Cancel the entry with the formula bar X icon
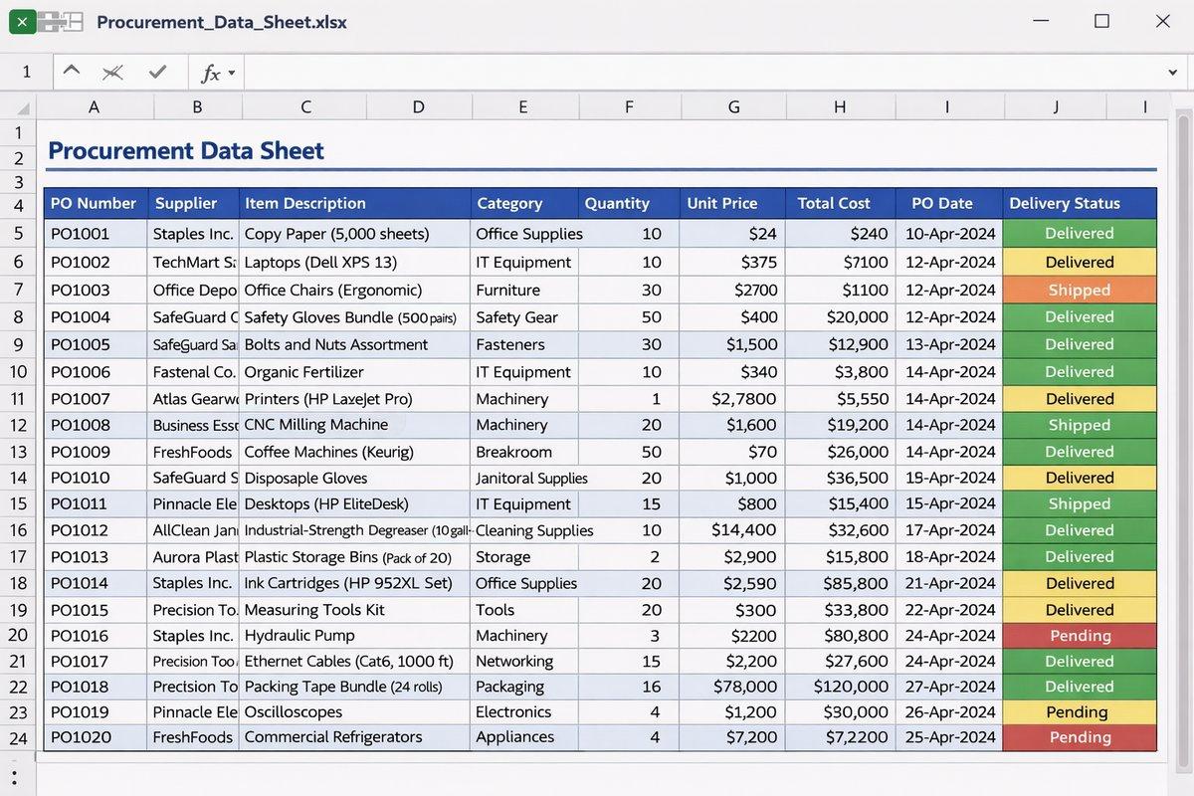The image size is (1194, 796). pos(113,72)
